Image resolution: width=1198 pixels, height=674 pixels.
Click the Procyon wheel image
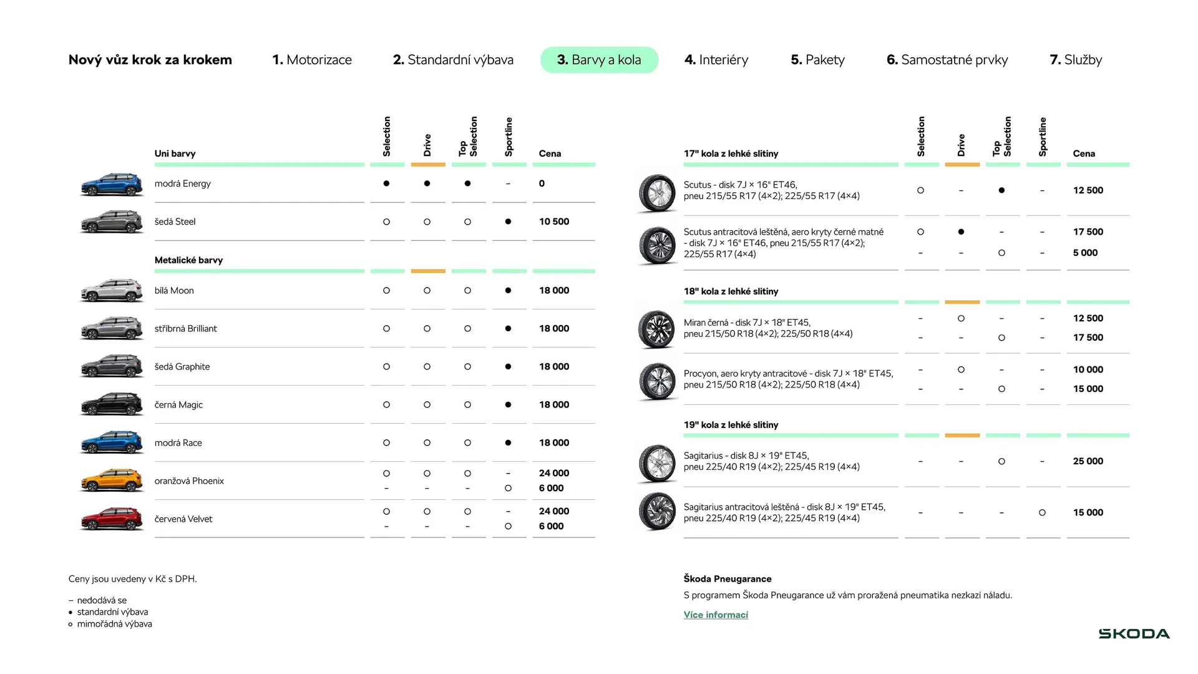pos(657,380)
